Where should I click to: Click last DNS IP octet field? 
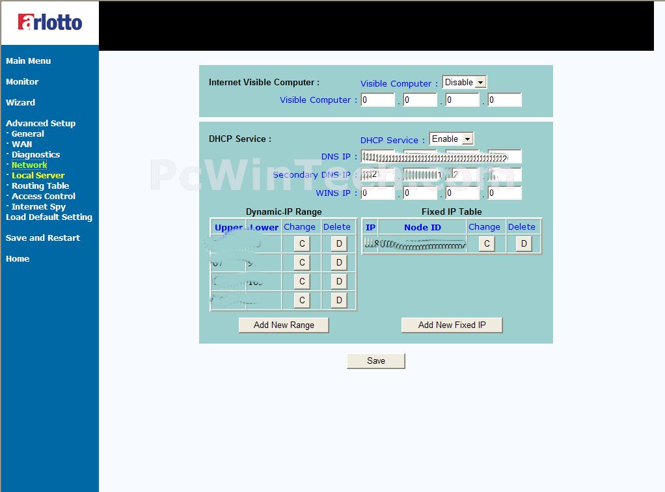click(505, 156)
